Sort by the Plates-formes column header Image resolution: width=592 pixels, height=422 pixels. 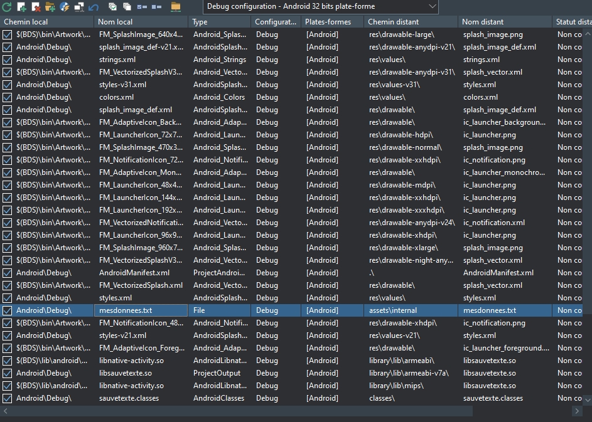tap(331, 22)
